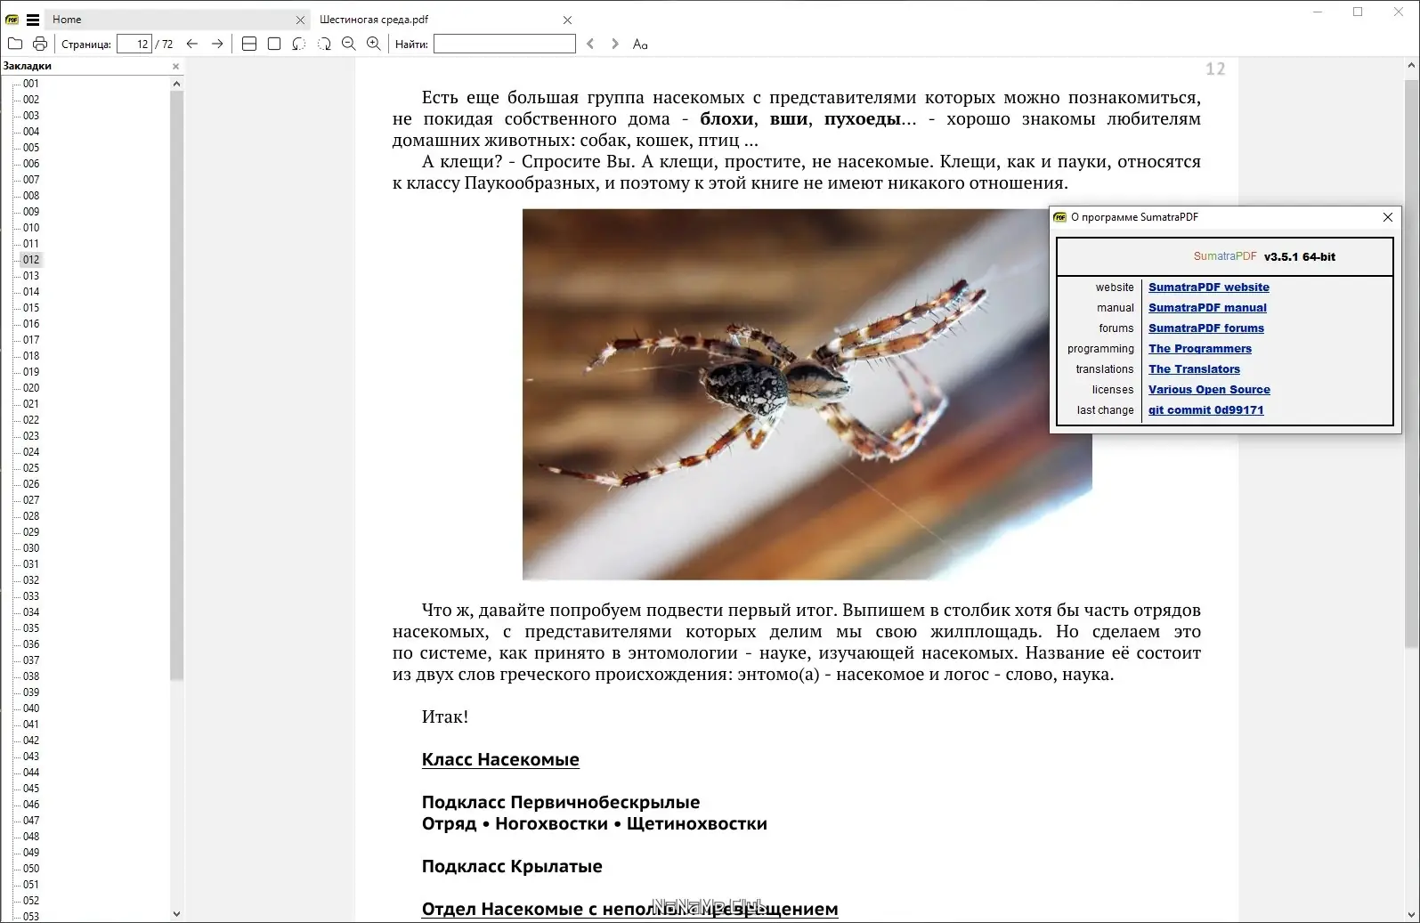Zoom in with the magnifier plus
This screenshot has width=1420, height=923.
click(x=374, y=44)
